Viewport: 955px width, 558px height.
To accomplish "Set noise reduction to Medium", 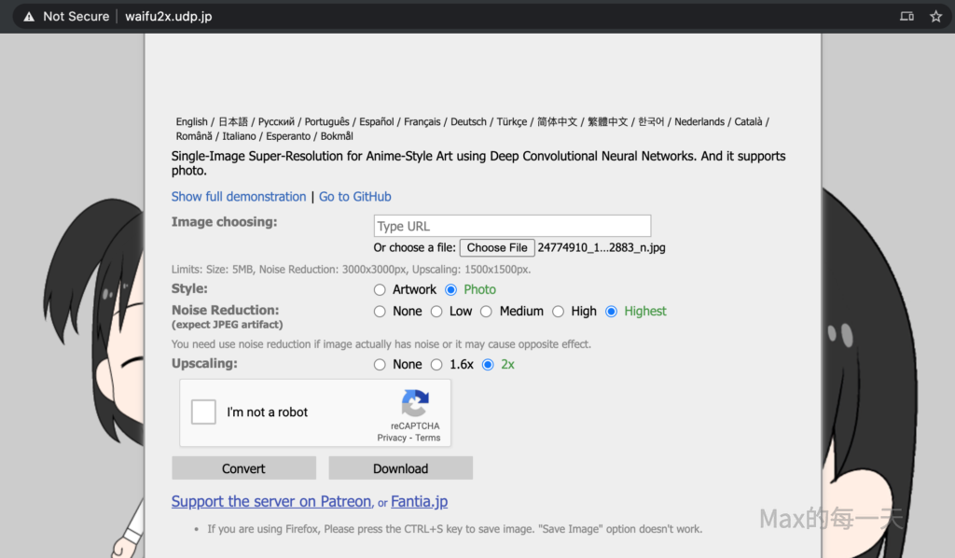I will coord(486,312).
